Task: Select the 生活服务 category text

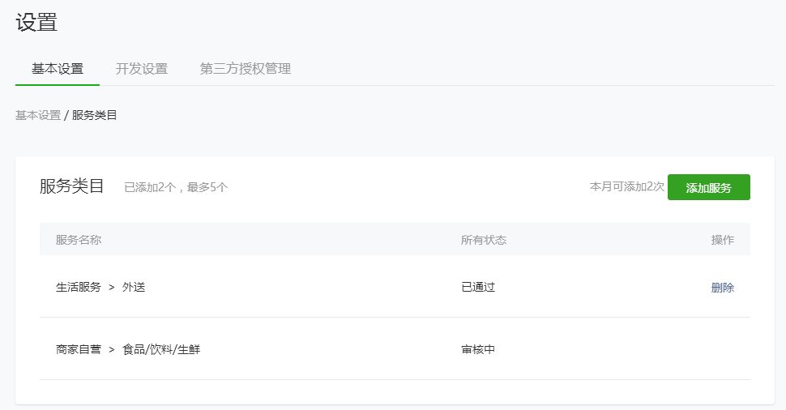Action: (x=79, y=287)
